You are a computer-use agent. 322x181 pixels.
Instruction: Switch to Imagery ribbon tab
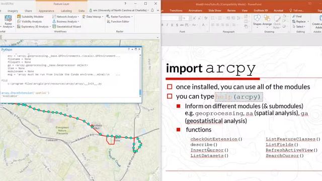13,11
